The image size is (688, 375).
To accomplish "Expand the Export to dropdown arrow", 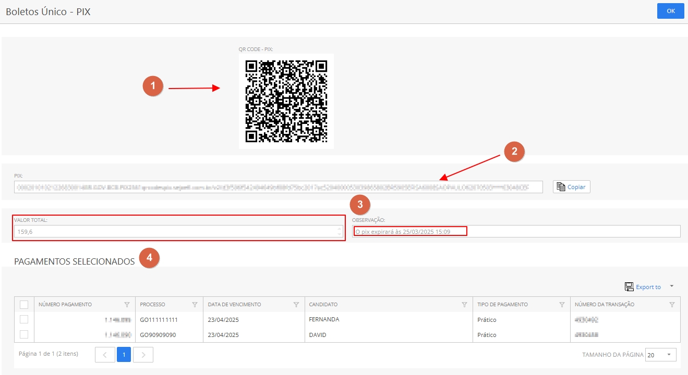I will [x=672, y=286].
